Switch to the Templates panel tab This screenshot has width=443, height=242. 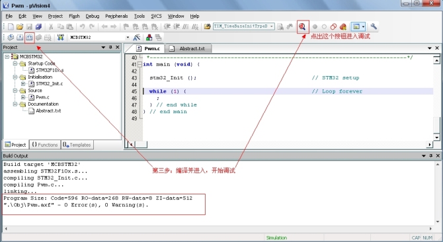tap(77, 145)
